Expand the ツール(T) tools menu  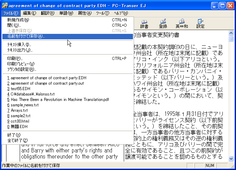102,13
